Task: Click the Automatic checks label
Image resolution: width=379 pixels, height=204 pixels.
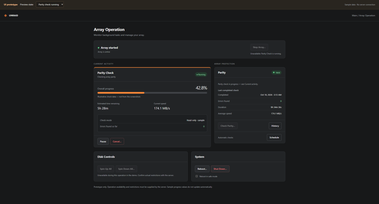Action: click(x=226, y=138)
